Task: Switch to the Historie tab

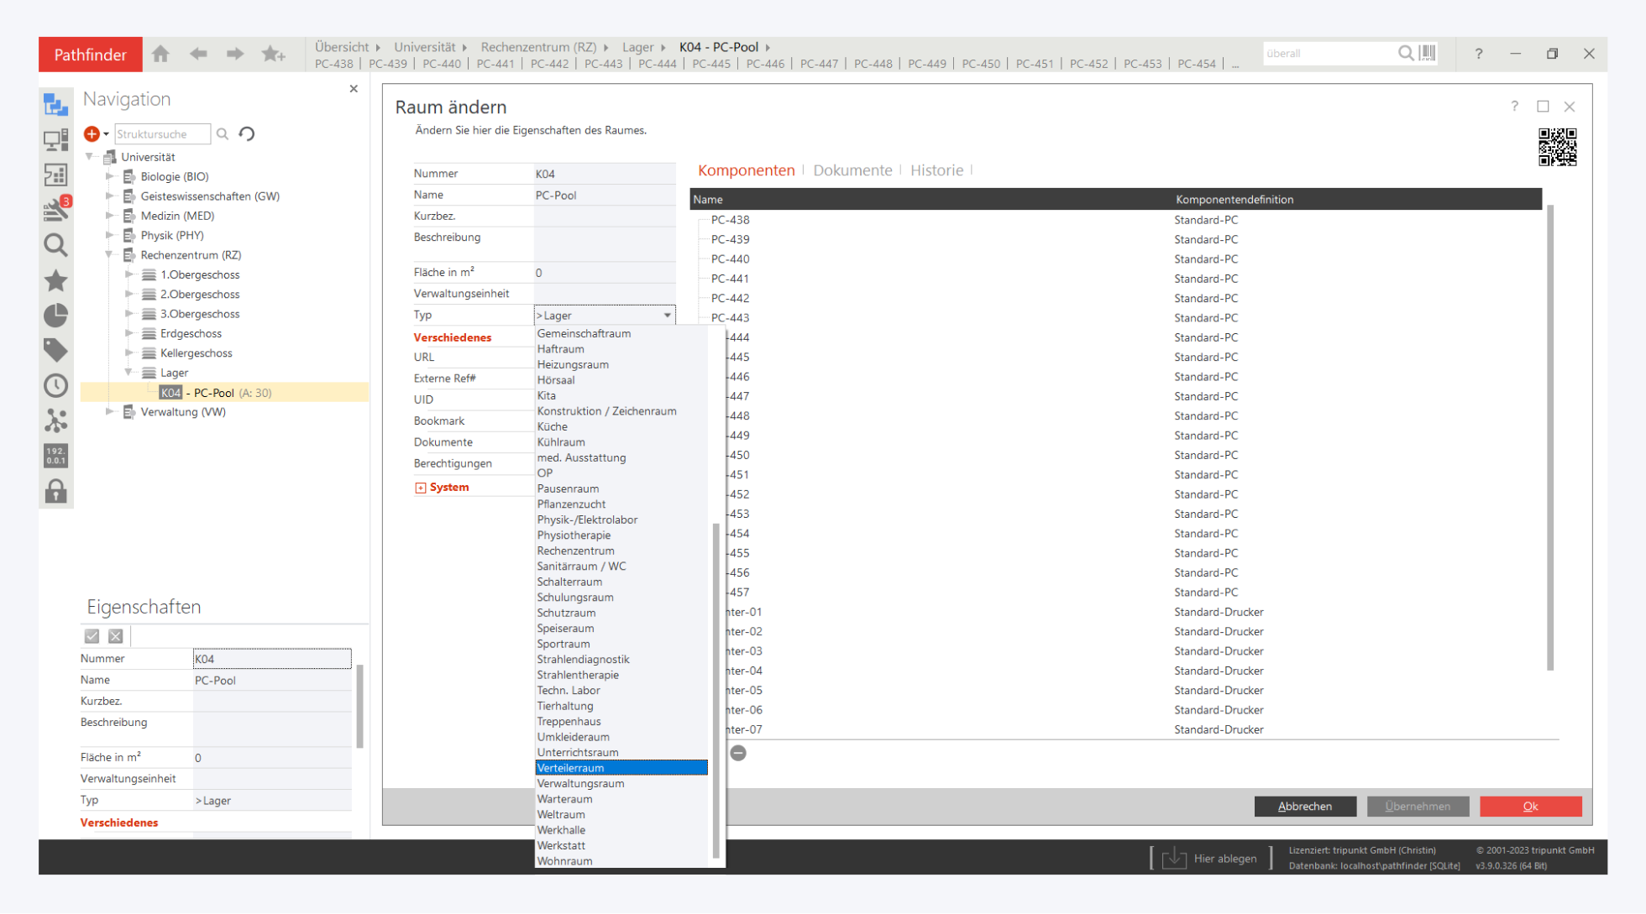Action: click(936, 170)
